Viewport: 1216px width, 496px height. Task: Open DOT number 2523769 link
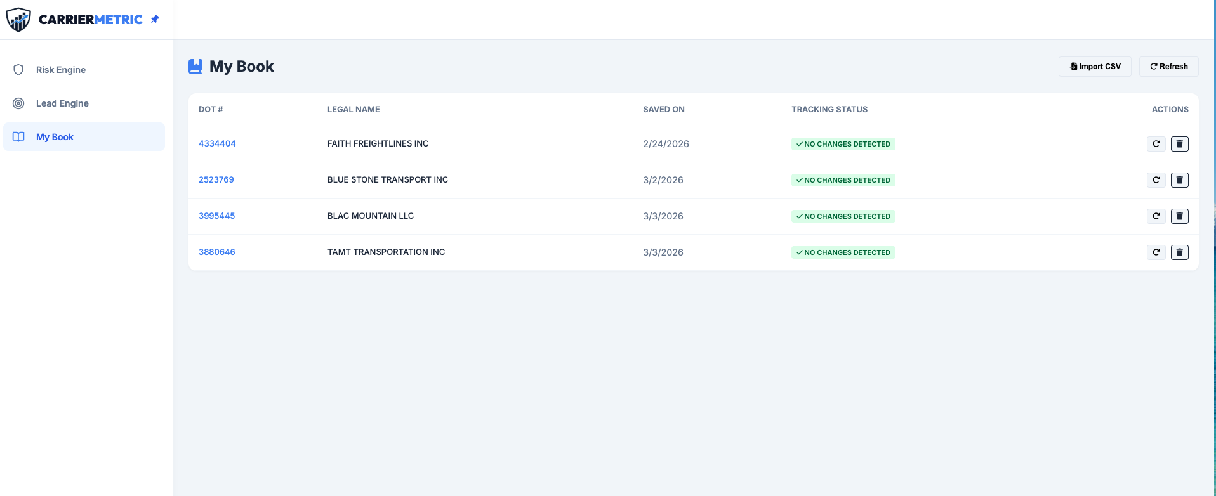216,180
